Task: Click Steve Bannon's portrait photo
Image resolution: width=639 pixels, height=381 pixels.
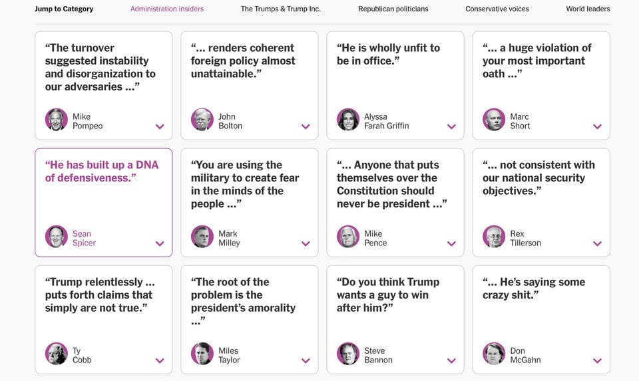Action: click(348, 354)
